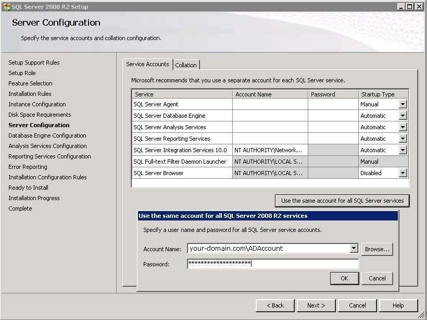Click the Service column header

coord(182,94)
